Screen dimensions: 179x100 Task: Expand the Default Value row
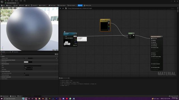(x=1, y=62)
